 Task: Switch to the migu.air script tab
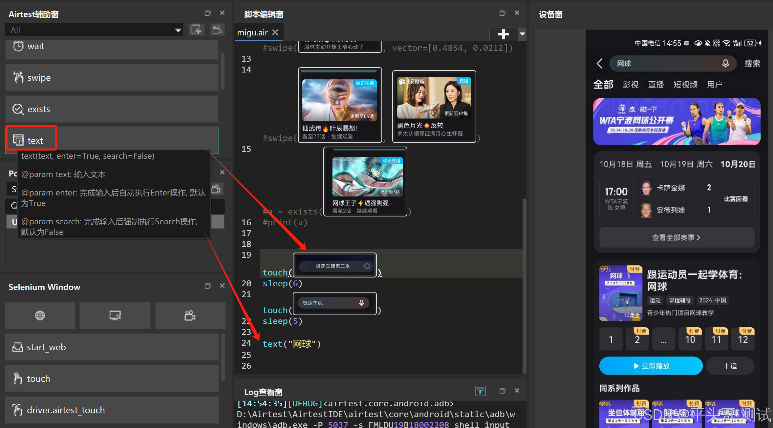click(253, 32)
